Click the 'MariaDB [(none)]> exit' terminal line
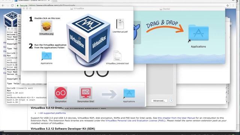This screenshot has width=240, height=135. pyautogui.click(x=20, y=88)
